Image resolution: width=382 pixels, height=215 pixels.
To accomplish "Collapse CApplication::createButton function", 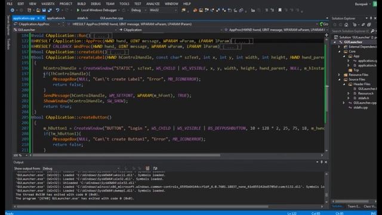I will pyautogui.click(x=32, y=117).
